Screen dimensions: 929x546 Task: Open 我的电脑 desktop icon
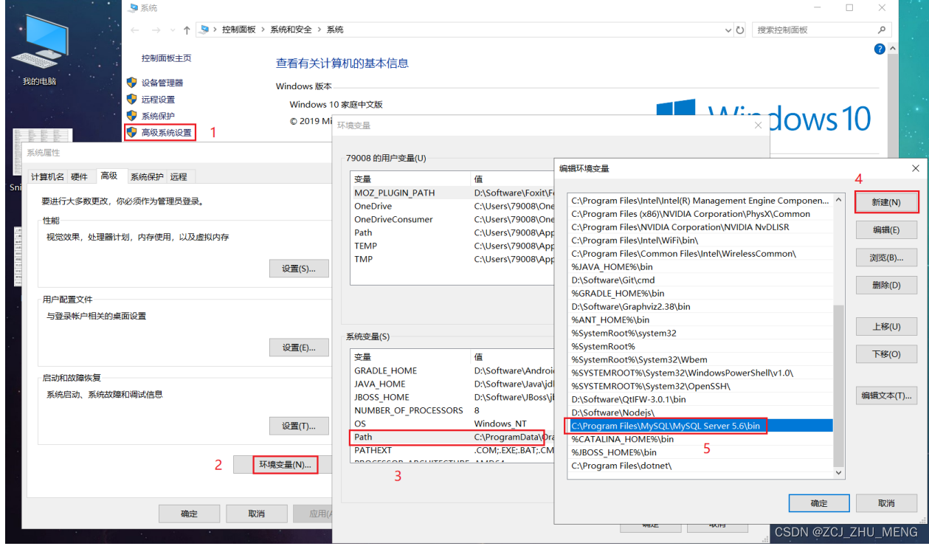click(38, 48)
